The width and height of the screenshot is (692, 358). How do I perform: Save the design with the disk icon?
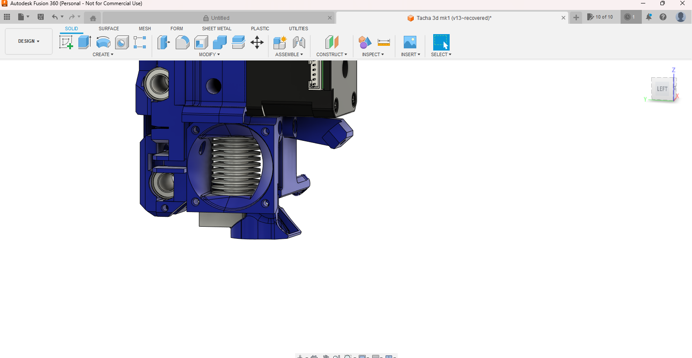point(41,17)
